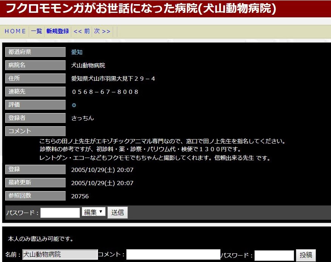The image size is (331, 262).
Task: Click the 名前 input field
Action: click(60, 255)
